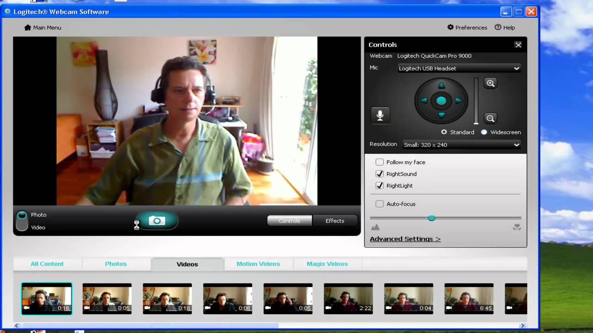The image size is (593, 333).
Task: Pan camera right with the right arrow
Action: click(459, 100)
